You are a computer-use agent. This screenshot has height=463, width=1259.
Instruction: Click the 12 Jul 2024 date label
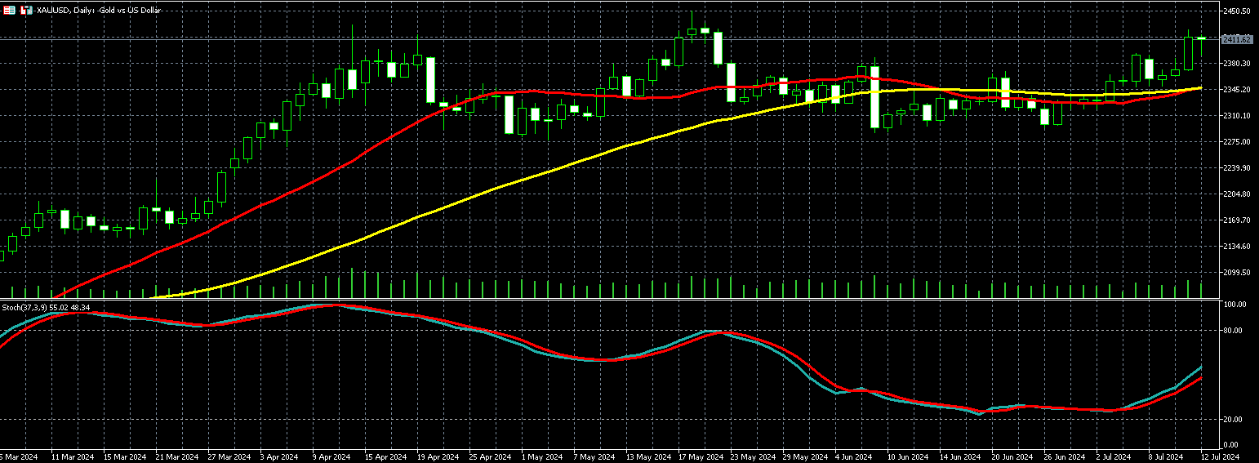click(1219, 456)
